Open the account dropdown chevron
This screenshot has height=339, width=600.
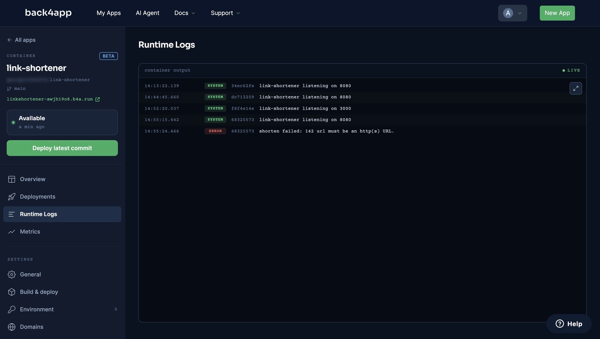tap(520, 13)
